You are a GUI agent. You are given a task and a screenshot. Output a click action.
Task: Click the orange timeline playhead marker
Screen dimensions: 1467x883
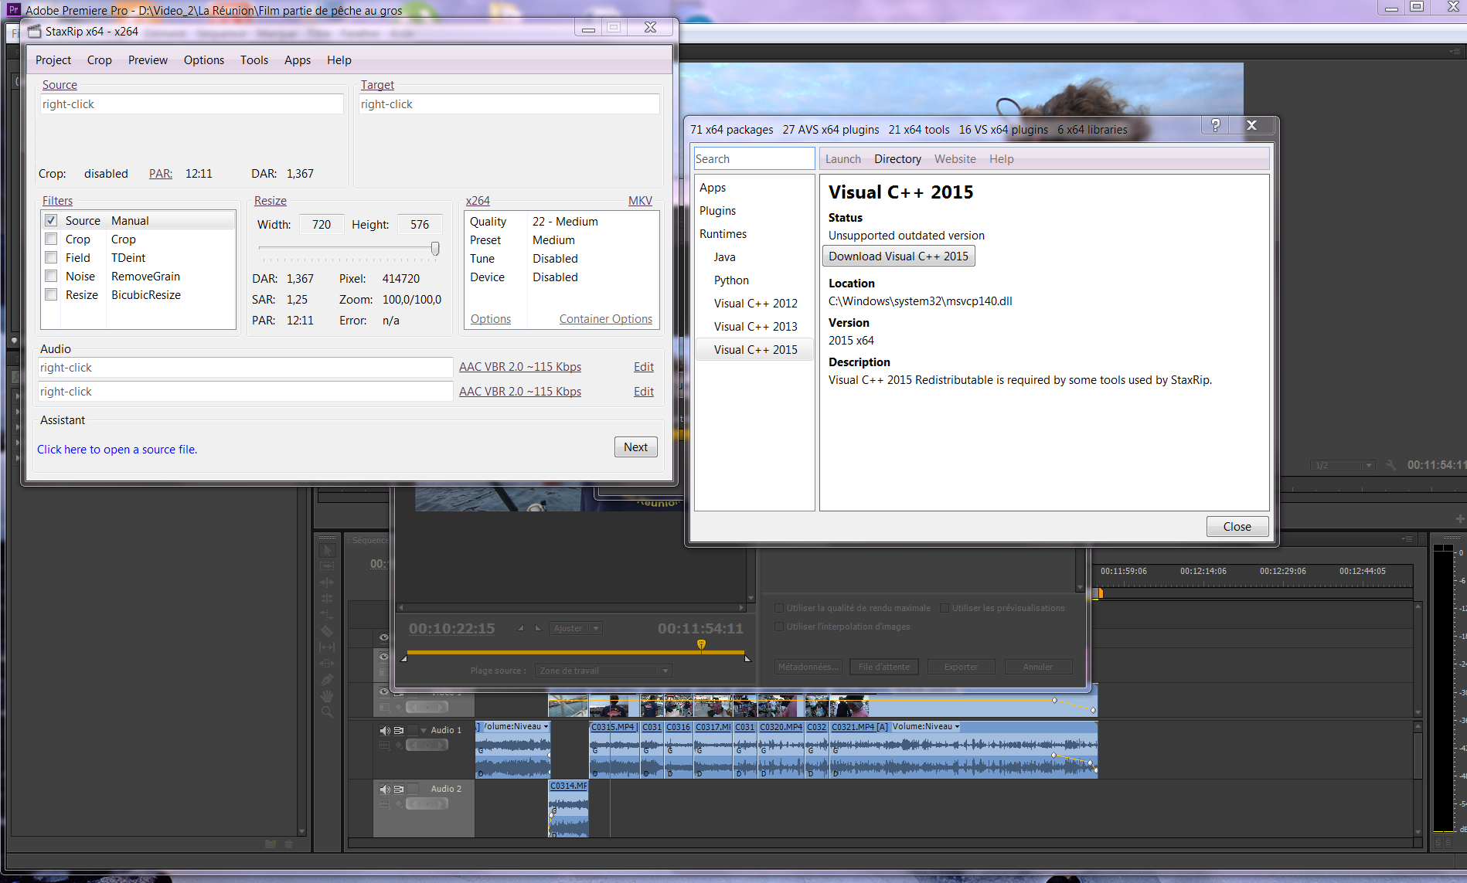tap(1100, 593)
